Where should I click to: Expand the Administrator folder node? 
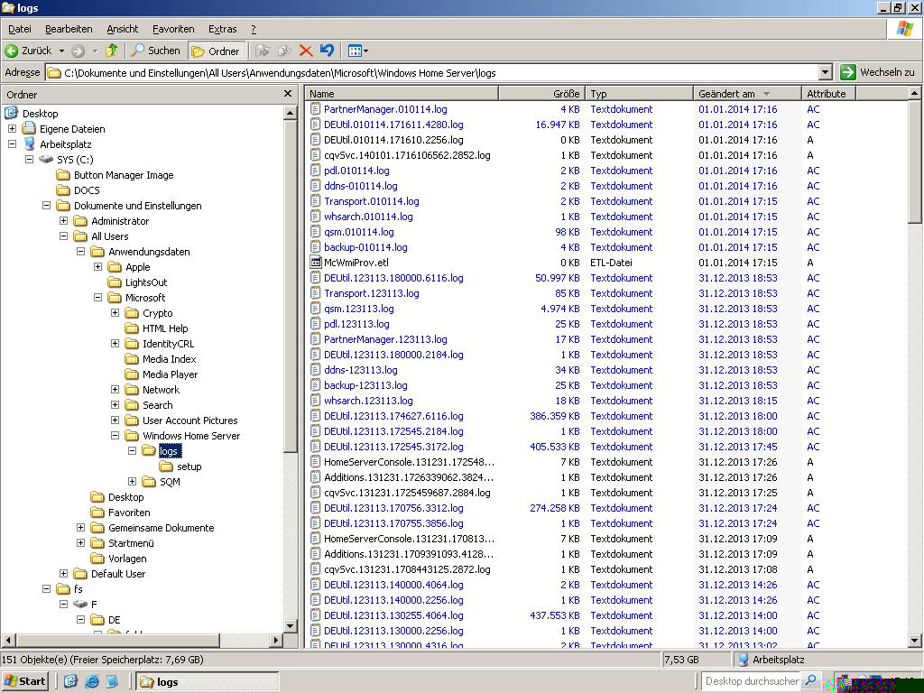point(64,220)
